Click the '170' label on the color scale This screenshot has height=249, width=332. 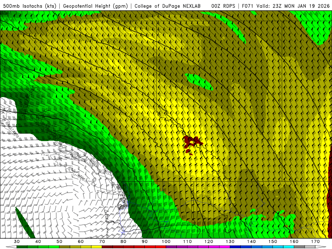315,242
